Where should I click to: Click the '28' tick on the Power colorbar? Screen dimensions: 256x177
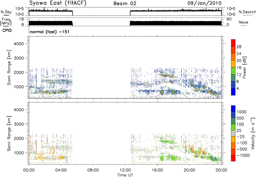click(x=239, y=47)
